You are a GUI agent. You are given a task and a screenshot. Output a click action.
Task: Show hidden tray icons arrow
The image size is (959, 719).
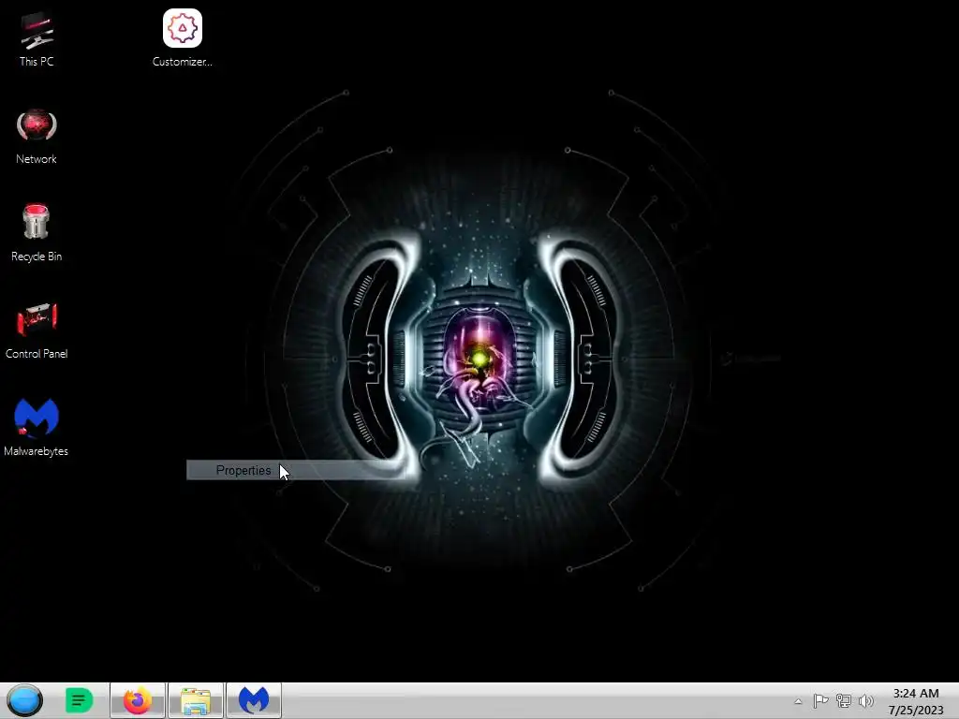point(798,701)
